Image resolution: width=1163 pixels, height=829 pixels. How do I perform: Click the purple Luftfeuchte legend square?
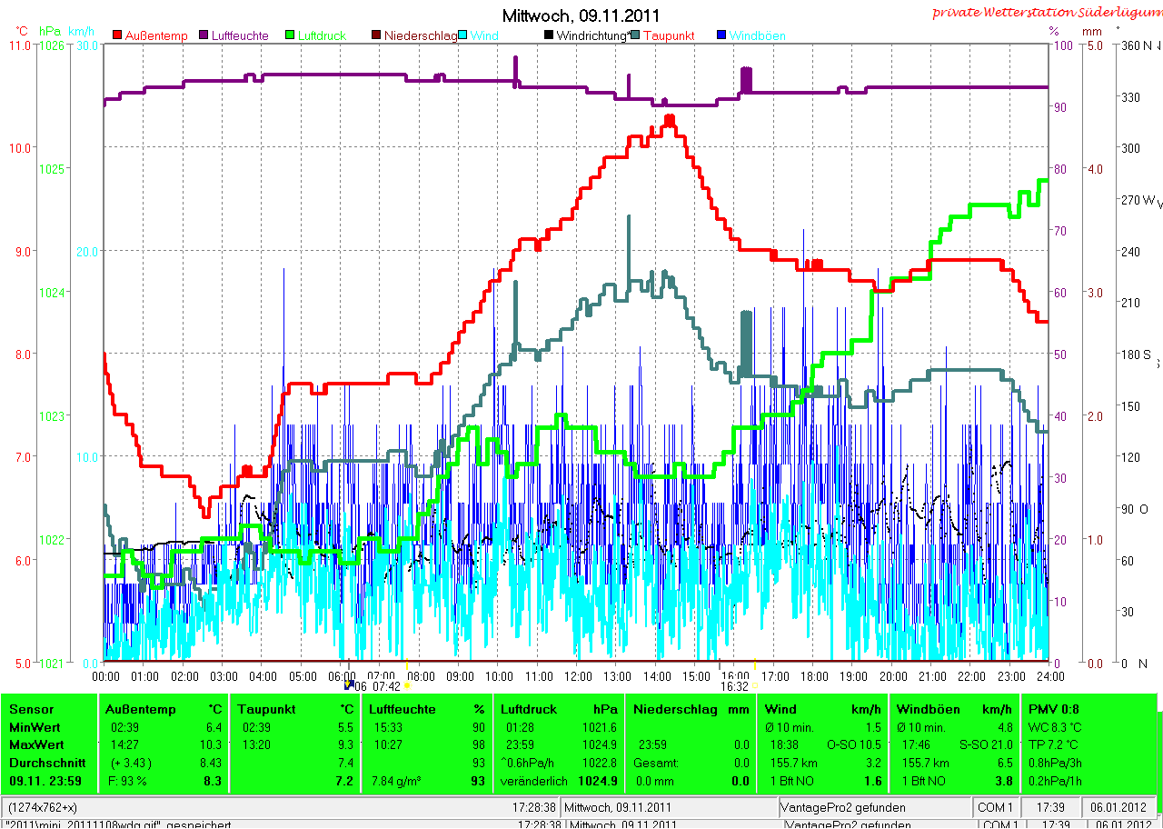(204, 35)
